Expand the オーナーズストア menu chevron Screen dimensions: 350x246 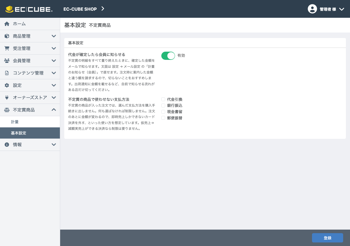click(54, 98)
